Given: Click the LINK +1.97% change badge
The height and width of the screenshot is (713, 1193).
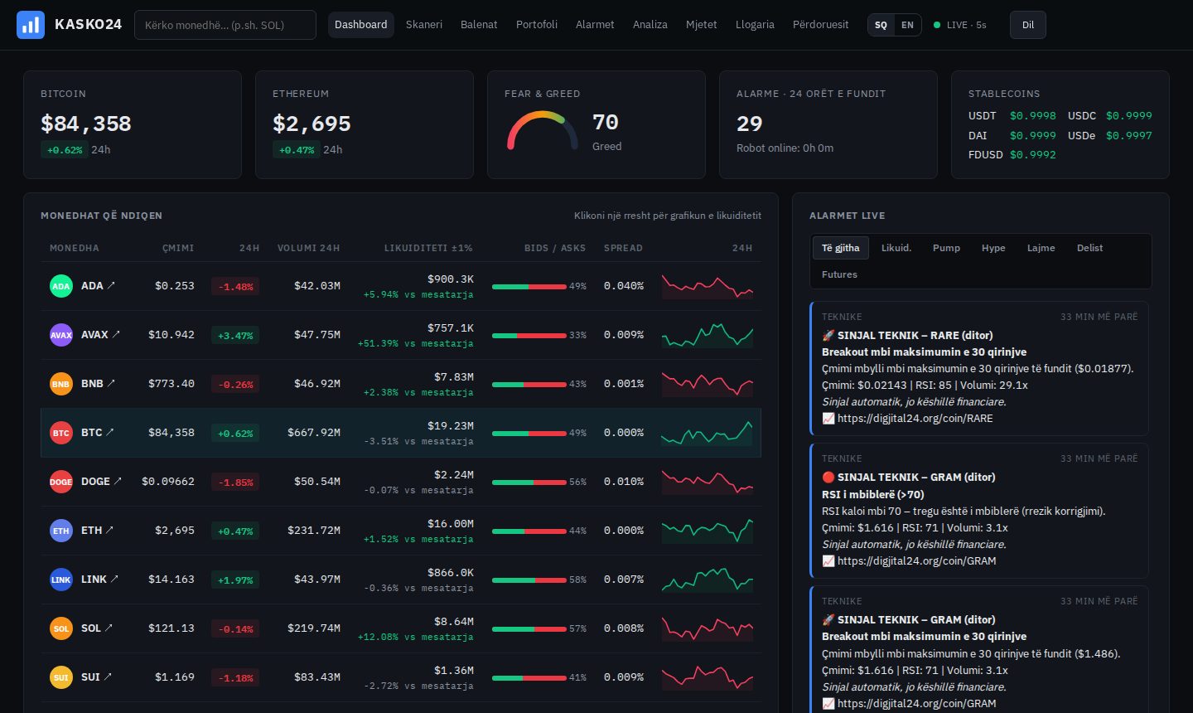Looking at the screenshot, I should (x=235, y=580).
